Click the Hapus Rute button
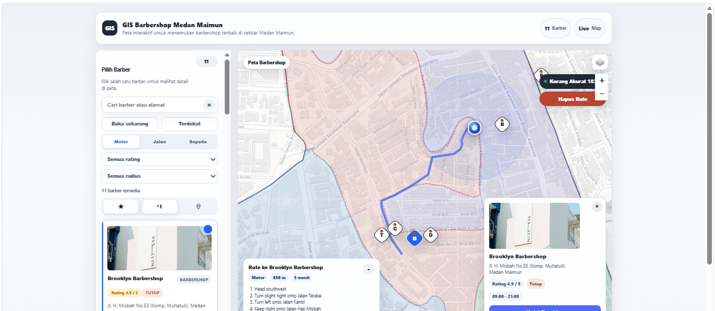 pyautogui.click(x=573, y=99)
